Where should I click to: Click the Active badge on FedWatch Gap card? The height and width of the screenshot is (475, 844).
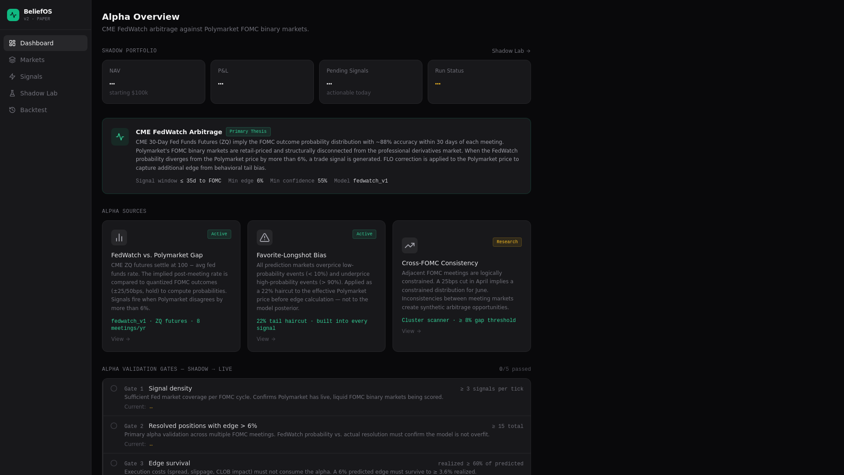[x=219, y=234]
